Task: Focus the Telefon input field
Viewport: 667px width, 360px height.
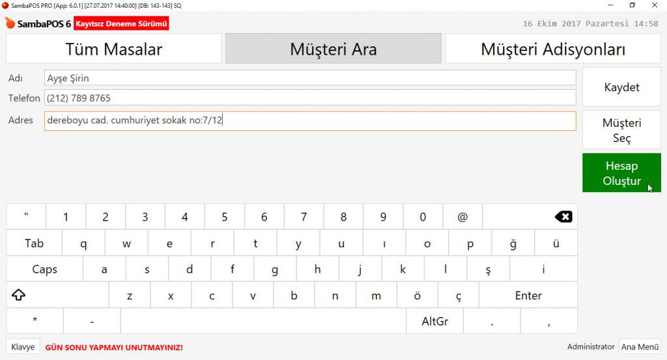Action: click(x=310, y=98)
